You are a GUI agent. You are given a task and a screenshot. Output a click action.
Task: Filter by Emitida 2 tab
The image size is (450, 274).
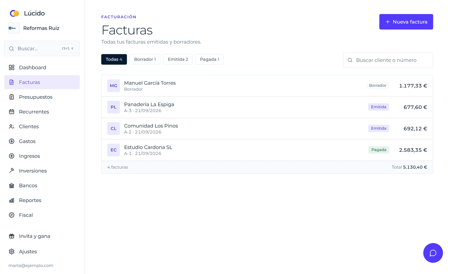pos(178,59)
